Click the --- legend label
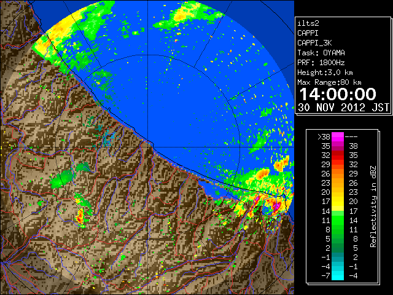The width and height of the screenshot is (393, 295). pyautogui.click(x=351, y=137)
